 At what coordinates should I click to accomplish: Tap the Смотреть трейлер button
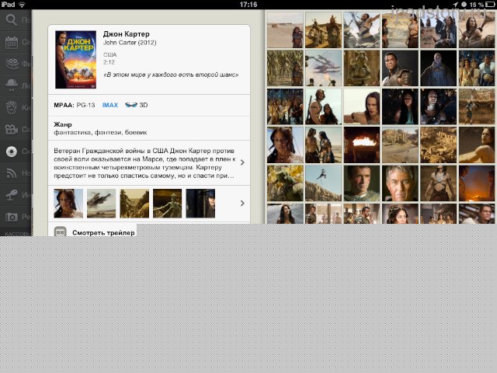point(103,233)
